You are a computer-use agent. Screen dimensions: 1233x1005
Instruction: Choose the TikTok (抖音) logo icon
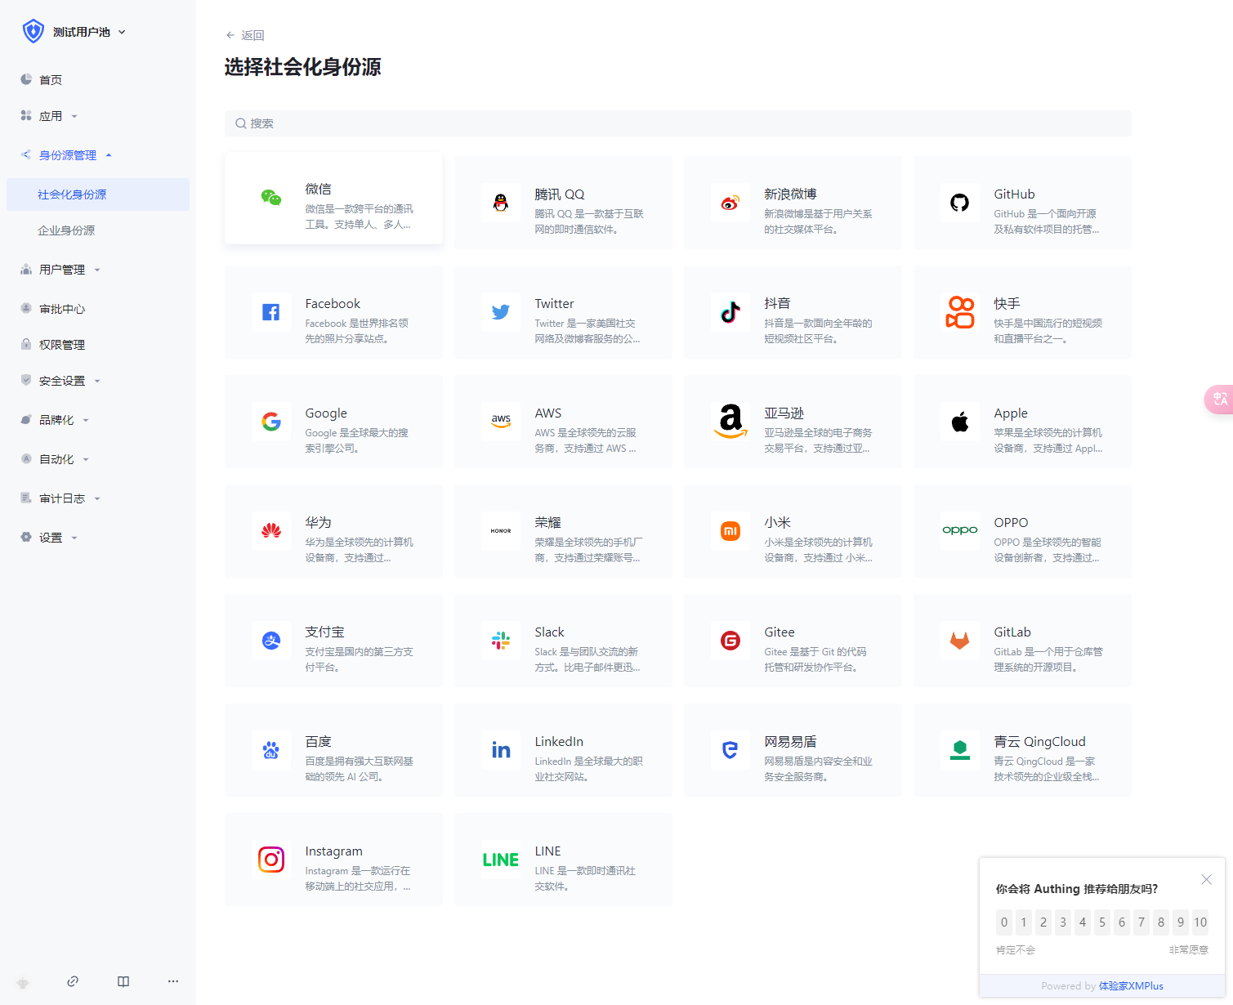coord(730,312)
